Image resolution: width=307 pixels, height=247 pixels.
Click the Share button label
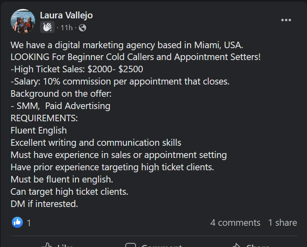click(x=258, y=245)
